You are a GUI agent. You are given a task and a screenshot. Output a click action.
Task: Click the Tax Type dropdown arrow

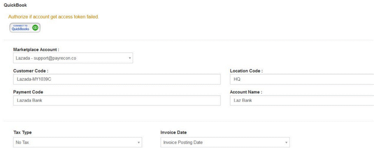click(x=139, y=142)
